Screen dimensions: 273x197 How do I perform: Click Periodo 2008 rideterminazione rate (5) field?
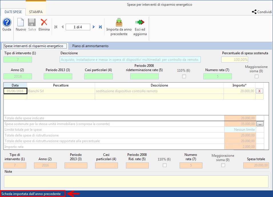144,77
